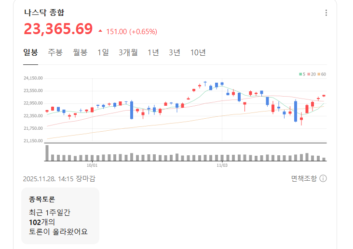Image resolution: width=353 pixels, height=249 pixels.
Task: Switch to the 주봉 weekly chart tab
Action: (x=55, y=53)
